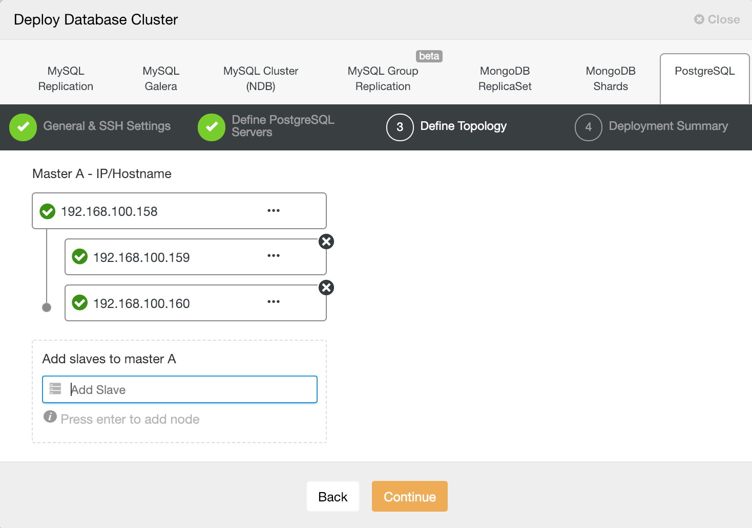Click the step 3 circle icon
The height and width of the screenshot is (528, 752).
(400, 127)
